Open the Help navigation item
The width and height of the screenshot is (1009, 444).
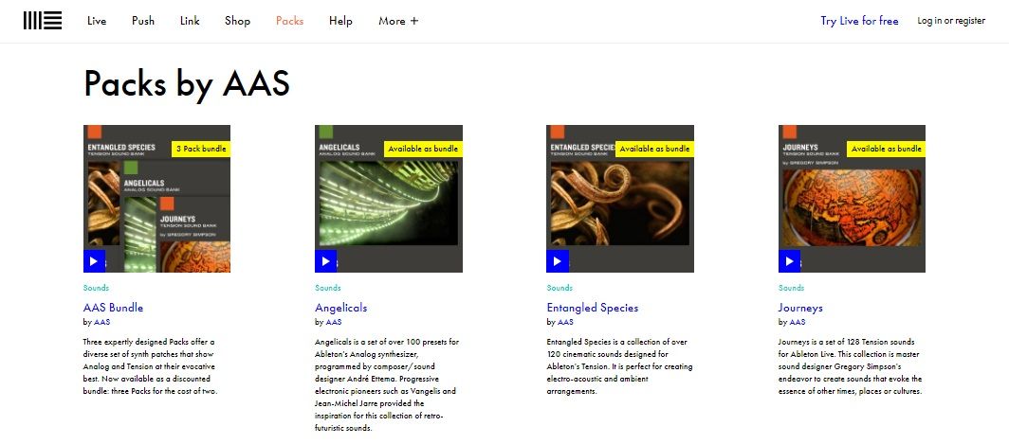340,21
